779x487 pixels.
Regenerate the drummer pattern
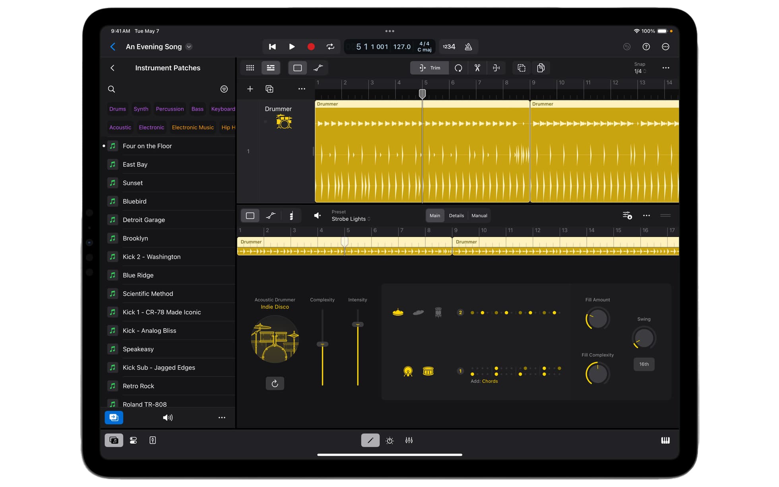[275, 383]
